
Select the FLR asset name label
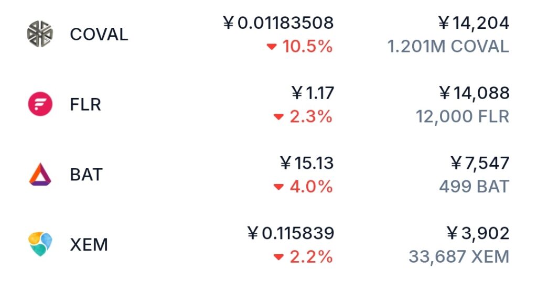[x=85, y=105]
